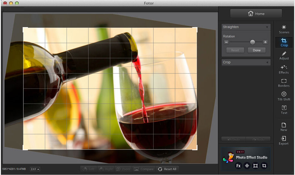
Task: Open the Adjust tool
Action: [x=284, y=56]
